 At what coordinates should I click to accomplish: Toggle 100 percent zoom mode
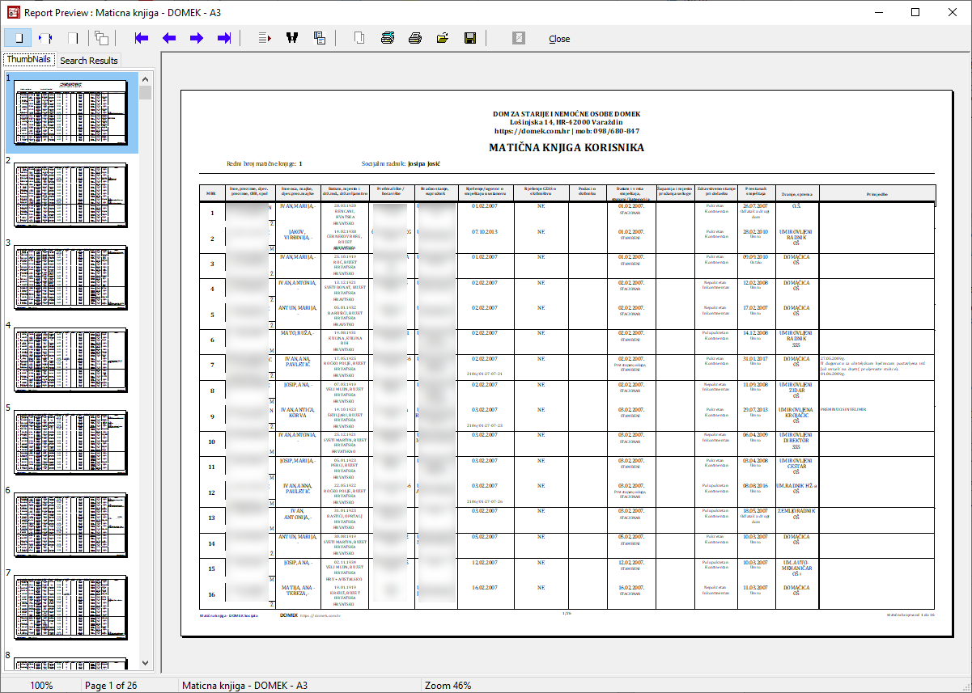(73, 38)
